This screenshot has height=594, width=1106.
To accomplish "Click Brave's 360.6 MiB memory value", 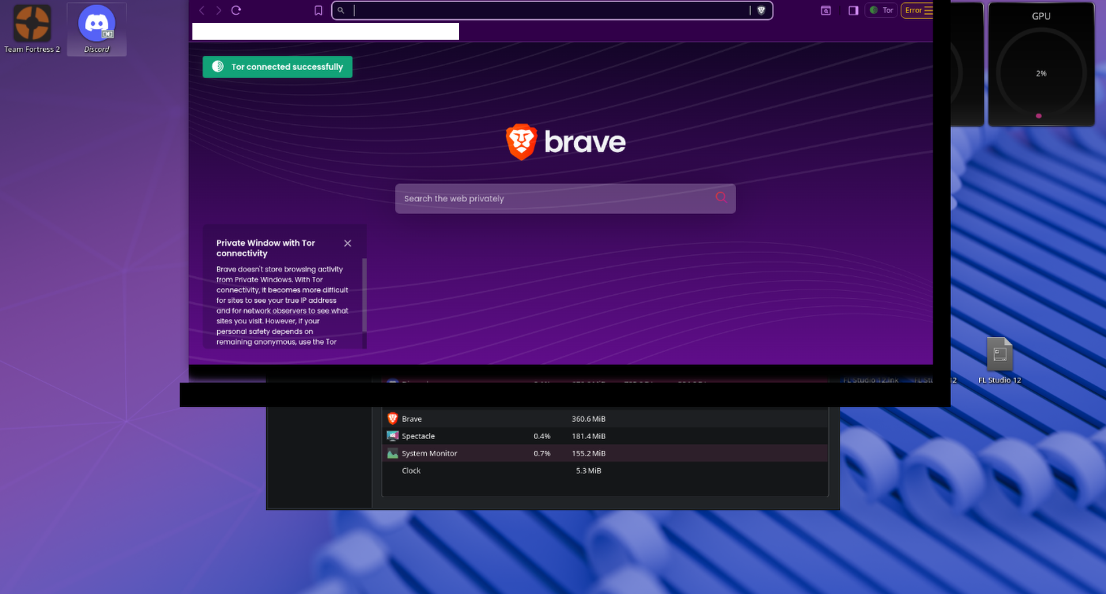I will pyautogui.click(x=588, y=419).
